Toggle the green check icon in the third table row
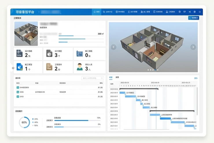This screenshot has width=214, height=143. click(18, 96)
